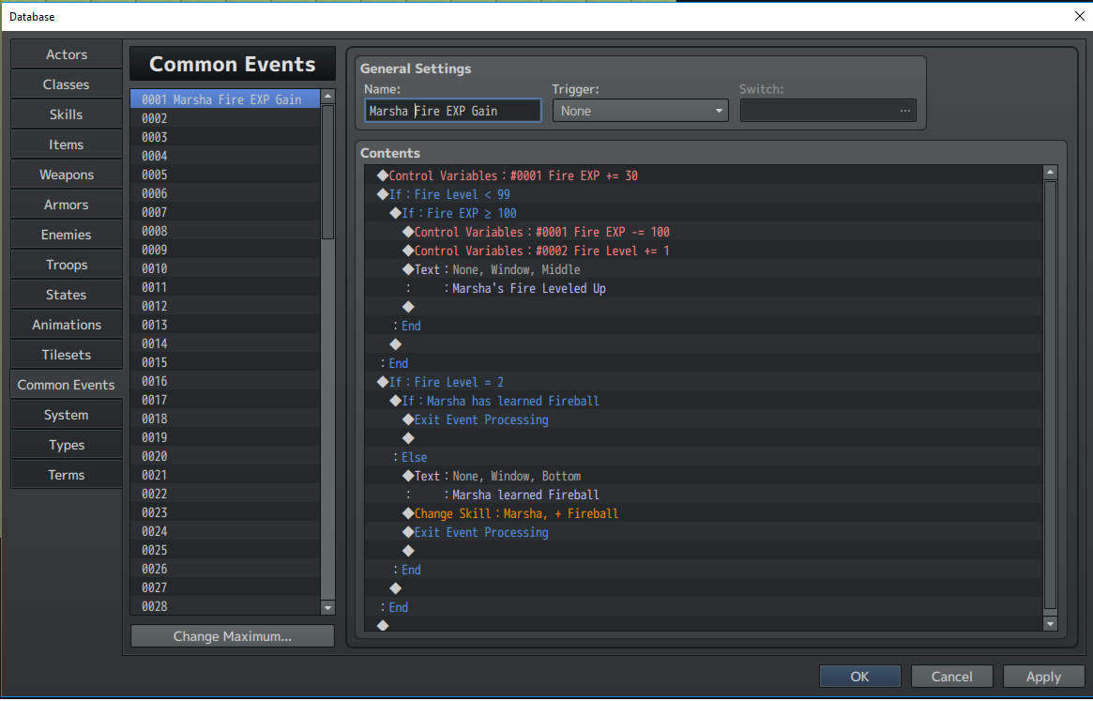Image resolution: width=1093 pixels, height=701 pixels.
Task: Go to the Animations tab
Action: click(67, 325)
